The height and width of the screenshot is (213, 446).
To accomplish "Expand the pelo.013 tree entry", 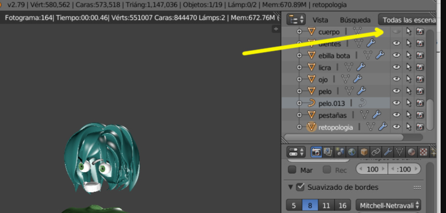I will pos(299,103).
